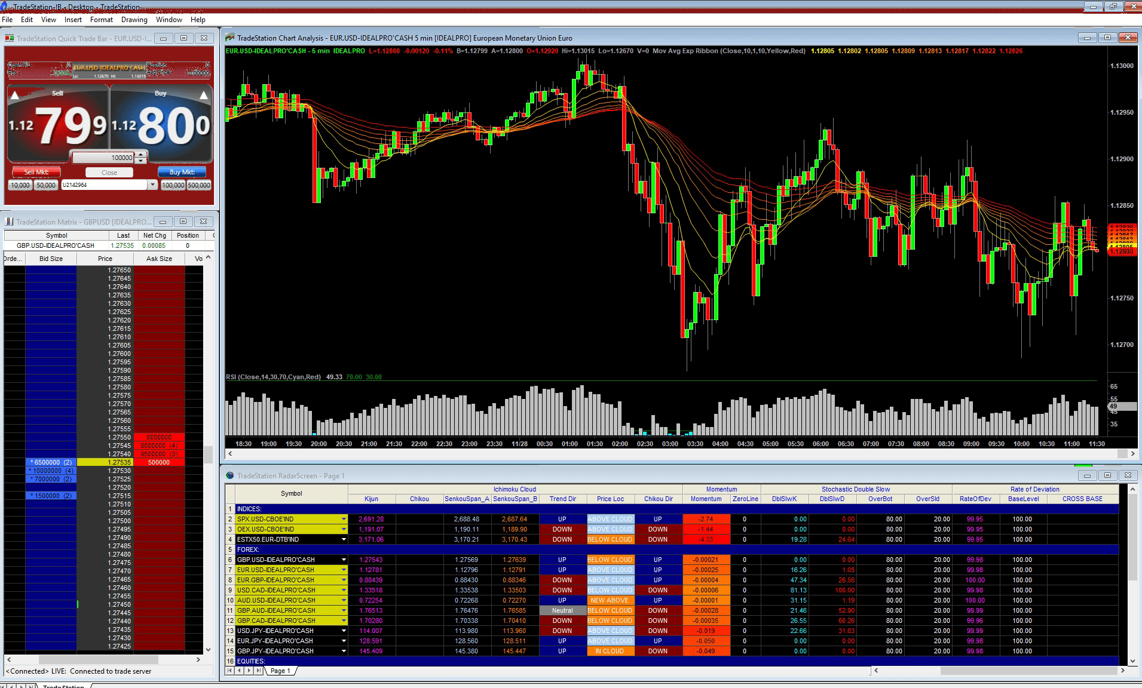The height and width of the screenshot is (688, 1142).
Task: Click the white arrow on Buy panel
Action: (x=204, y=95)
